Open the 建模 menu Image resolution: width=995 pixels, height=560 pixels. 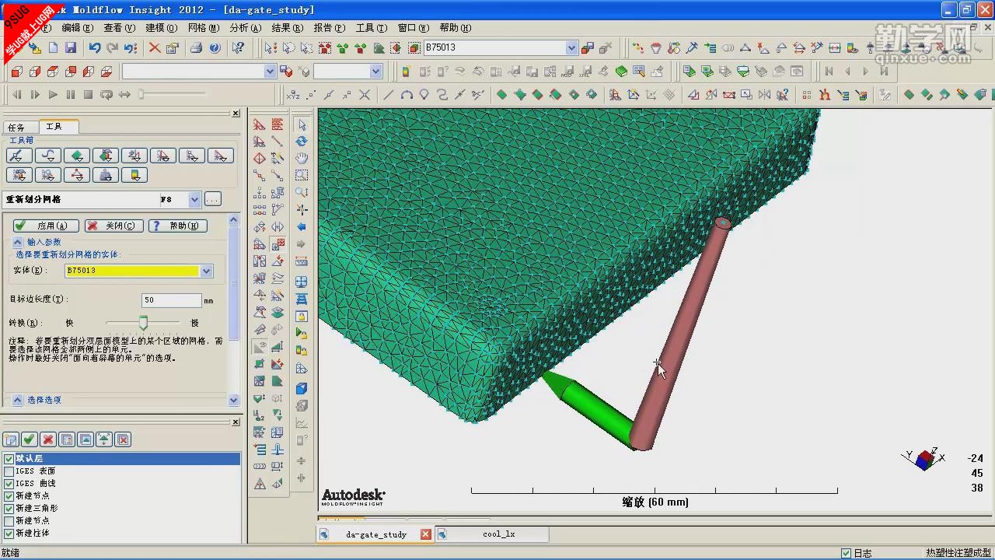click(161, 28)
